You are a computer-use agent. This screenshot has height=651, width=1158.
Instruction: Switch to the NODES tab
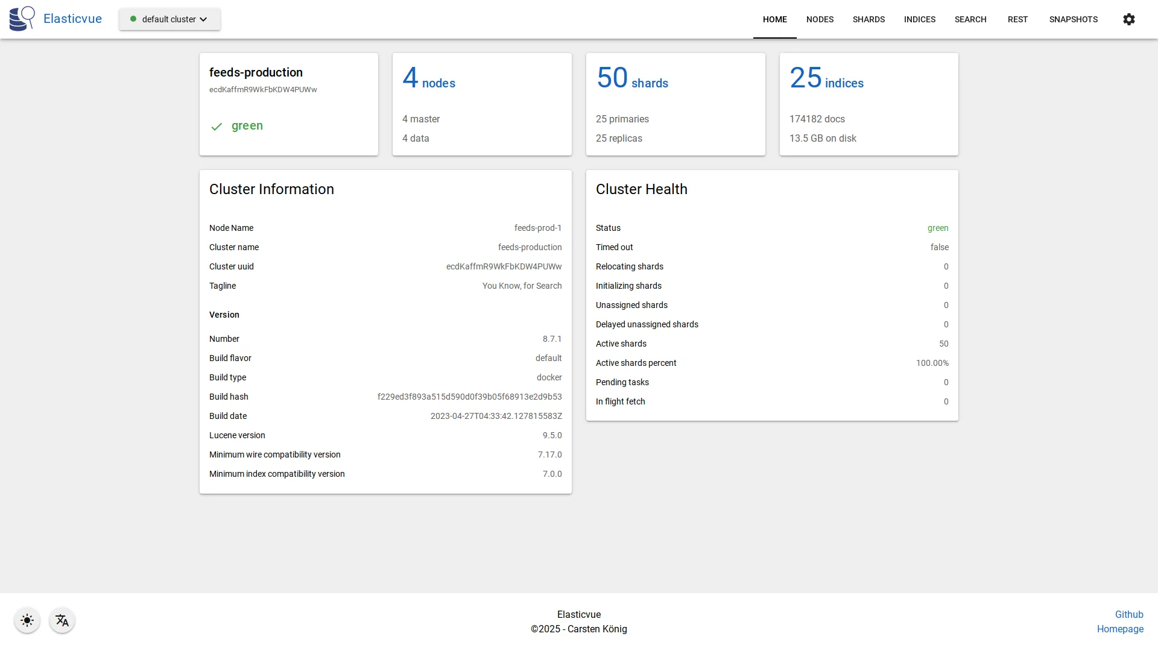click(820, 19)
